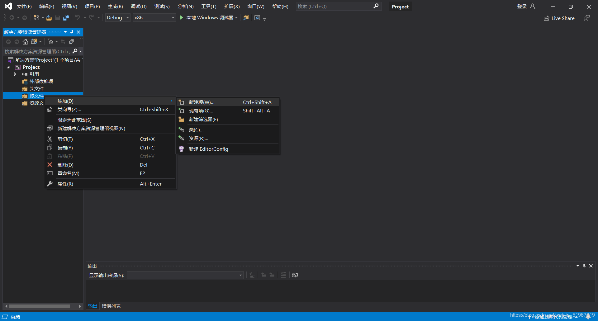Select the 外部依赖项 tree item

point(41,82)
